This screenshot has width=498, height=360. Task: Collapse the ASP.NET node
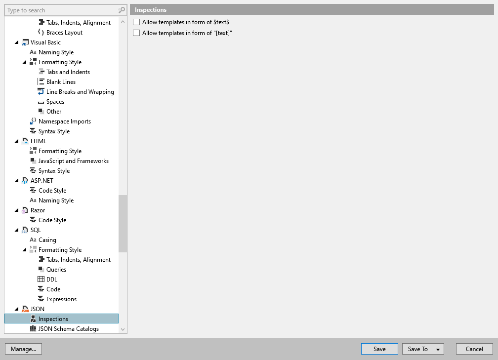pyautogui.click(x=17, y=181)
